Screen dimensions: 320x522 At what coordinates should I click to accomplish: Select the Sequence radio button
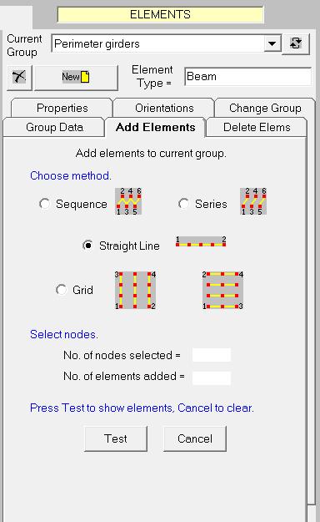tap(44, 204)
